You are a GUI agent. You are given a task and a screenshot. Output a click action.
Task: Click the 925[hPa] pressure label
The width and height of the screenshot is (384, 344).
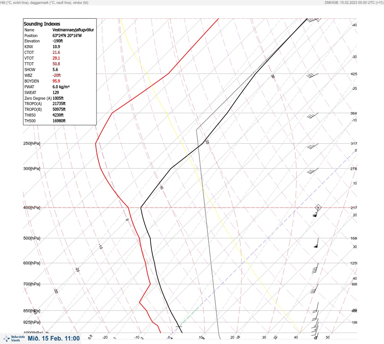[x=32, y=322]
